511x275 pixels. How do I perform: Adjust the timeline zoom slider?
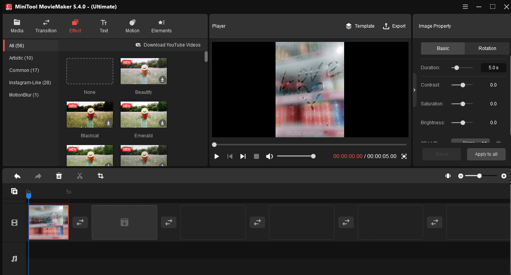click(481, 176)
